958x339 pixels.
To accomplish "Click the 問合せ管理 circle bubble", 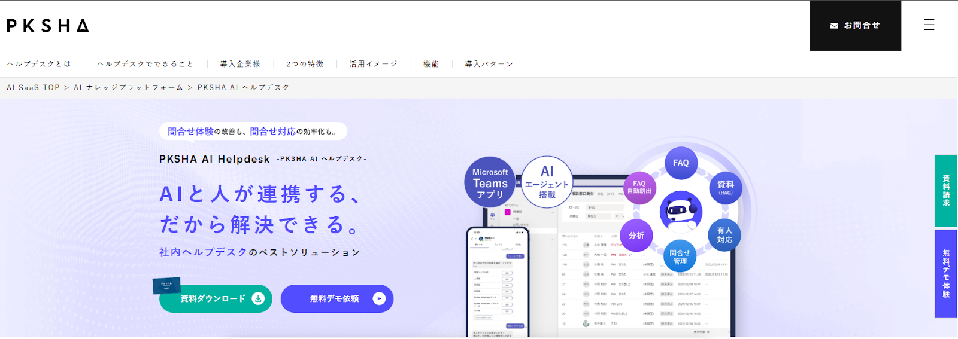I will tap(680, 257).
